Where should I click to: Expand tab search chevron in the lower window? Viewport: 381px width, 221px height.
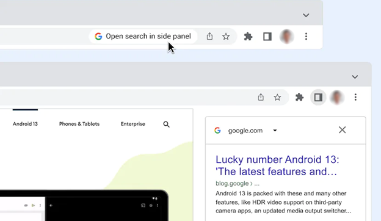[x=355, y=77]
